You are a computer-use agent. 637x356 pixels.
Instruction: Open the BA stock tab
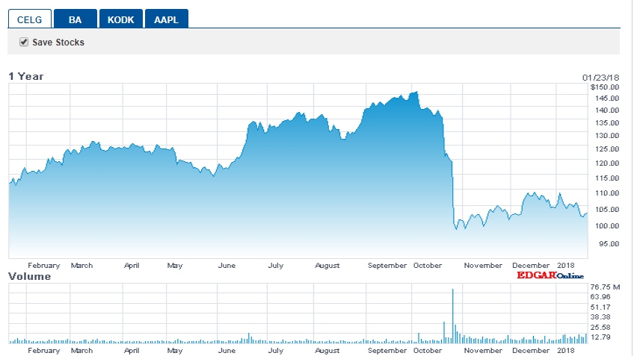point(76,19)
